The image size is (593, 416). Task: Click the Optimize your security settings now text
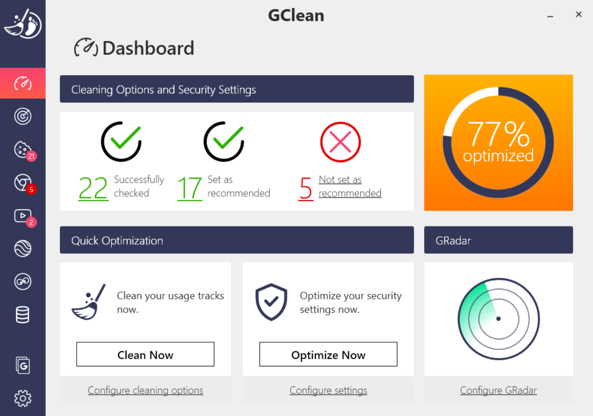pos(351,303)
